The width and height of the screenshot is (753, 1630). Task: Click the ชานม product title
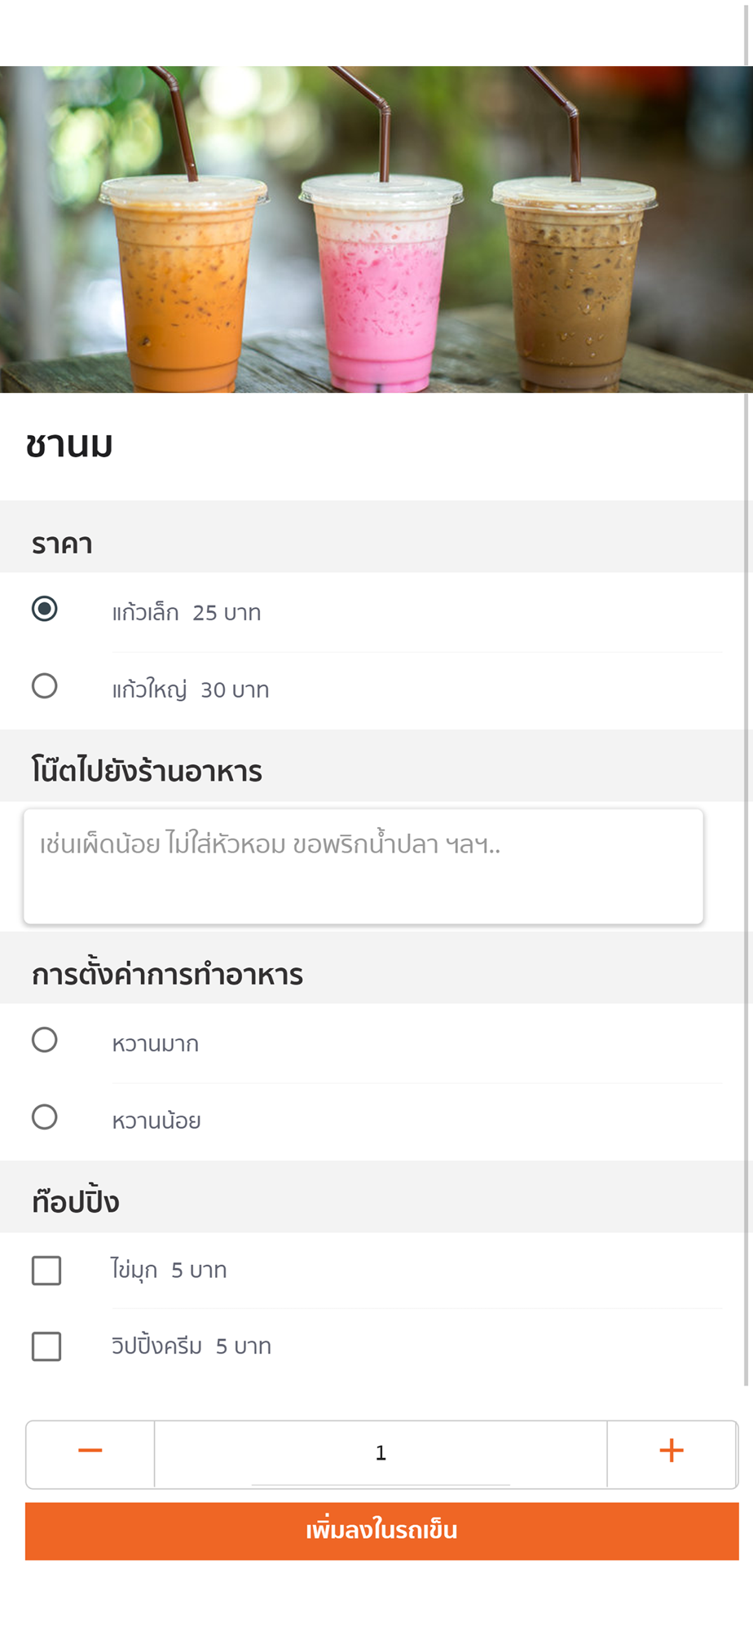click(x=69, y=446)
